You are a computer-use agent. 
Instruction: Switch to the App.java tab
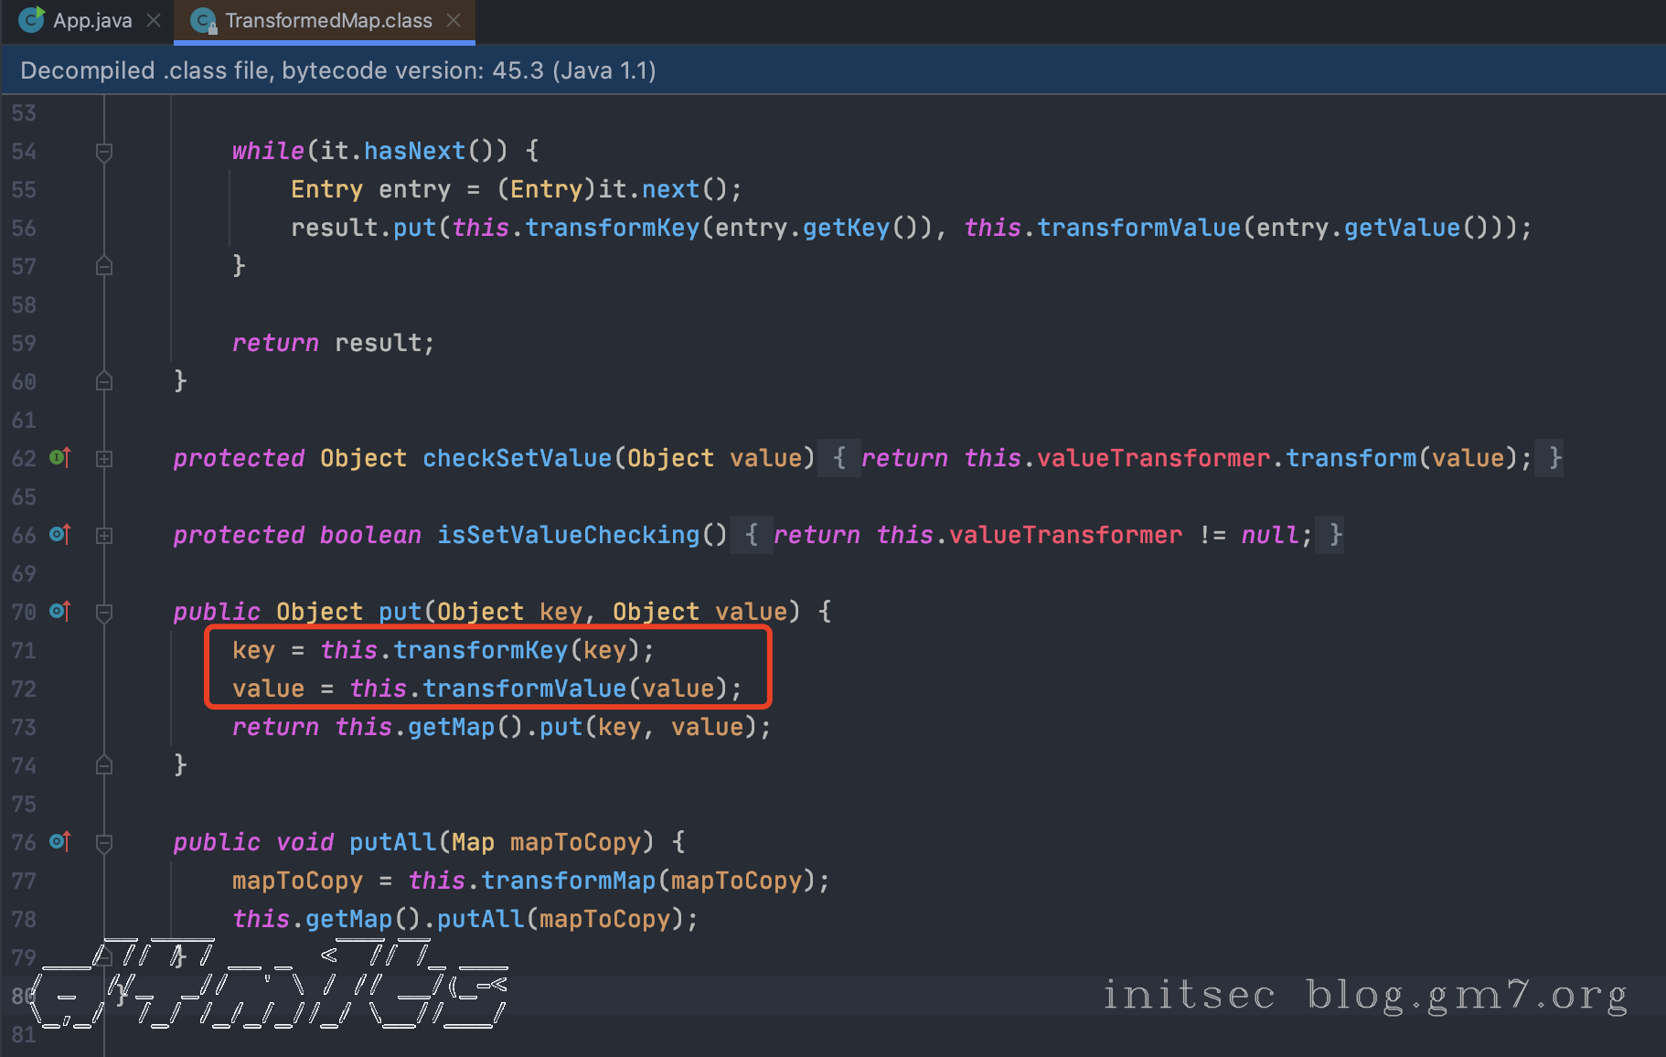click(92, 20)
